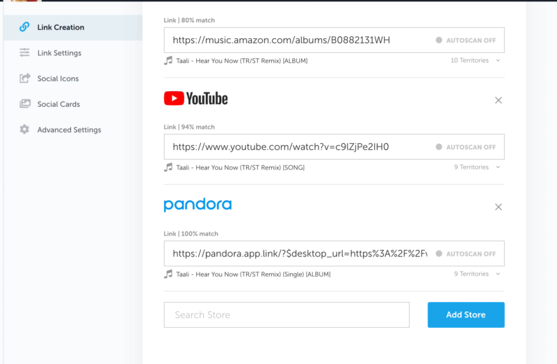Image resolution: width=557 pixels, height=364 pixels.
Task: Expand Pandora's 9 Territories dropdown
Action: [x=477, y=274]
